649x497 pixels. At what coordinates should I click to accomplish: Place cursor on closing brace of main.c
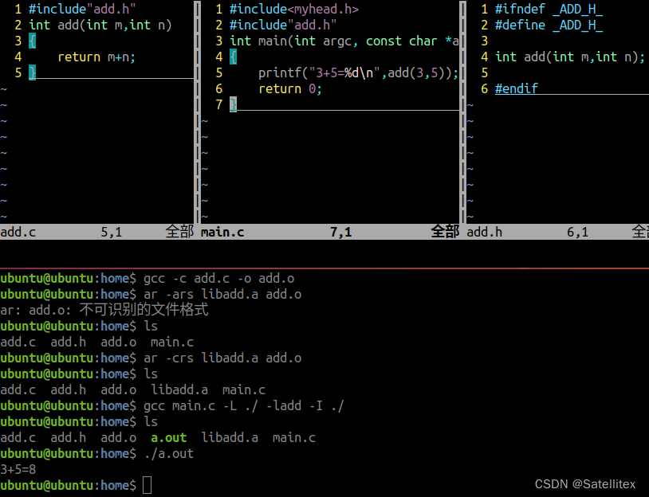pyautogui.click(x=233, y=104)
